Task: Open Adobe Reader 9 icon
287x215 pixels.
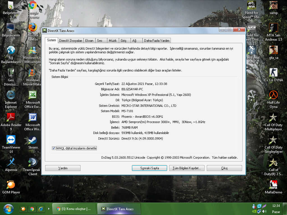Action: (x=11, y=122)
